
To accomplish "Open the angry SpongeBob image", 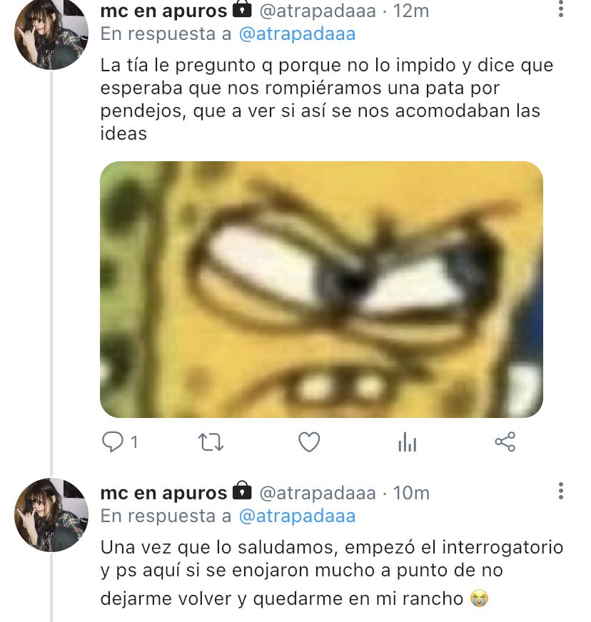I will tap(321, 289).
